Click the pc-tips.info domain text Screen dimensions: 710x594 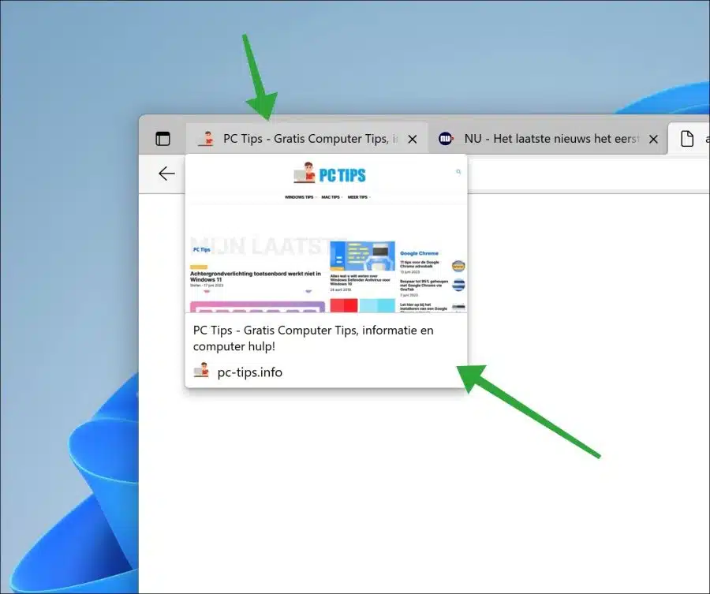coord(250,372)
